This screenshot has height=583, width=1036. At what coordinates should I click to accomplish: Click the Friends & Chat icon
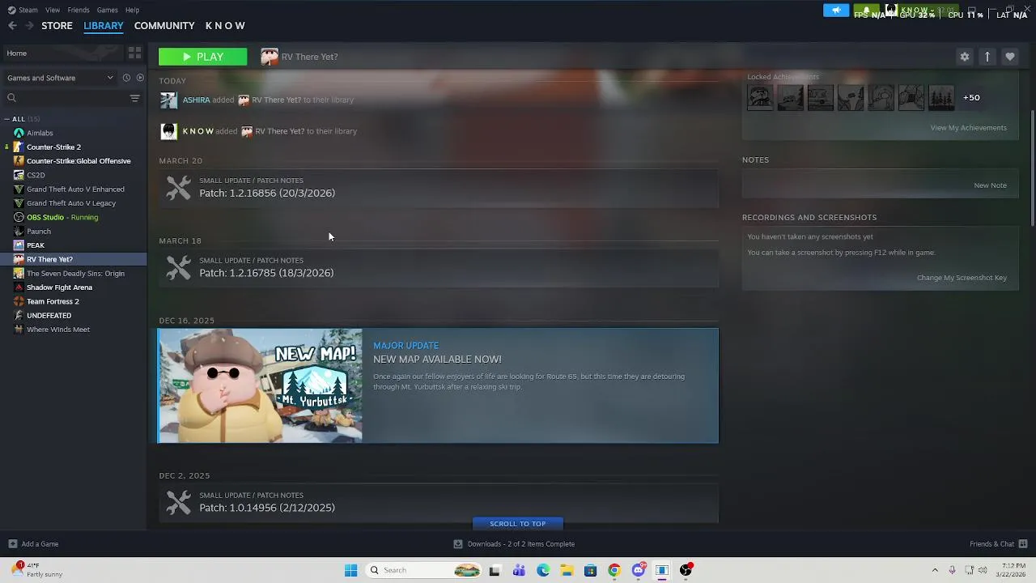coord(1022,544)
